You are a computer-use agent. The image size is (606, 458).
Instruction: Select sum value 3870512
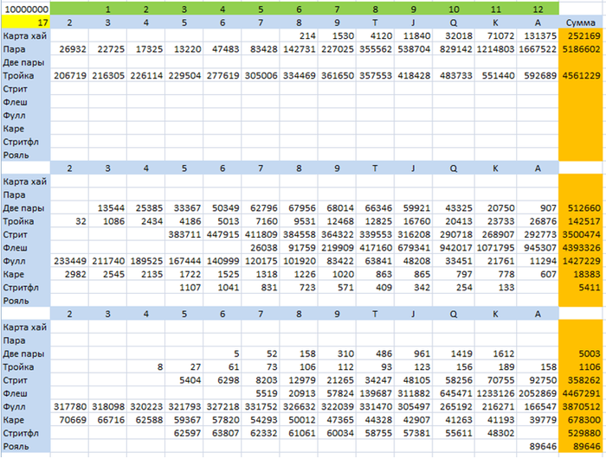[581, 407]
